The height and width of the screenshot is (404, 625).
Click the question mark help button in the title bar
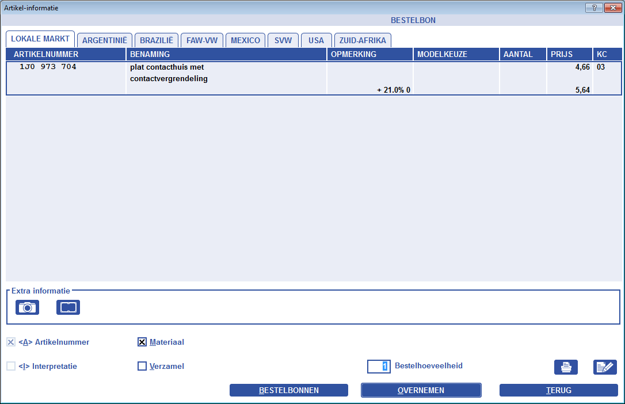(x=594, y=7)
